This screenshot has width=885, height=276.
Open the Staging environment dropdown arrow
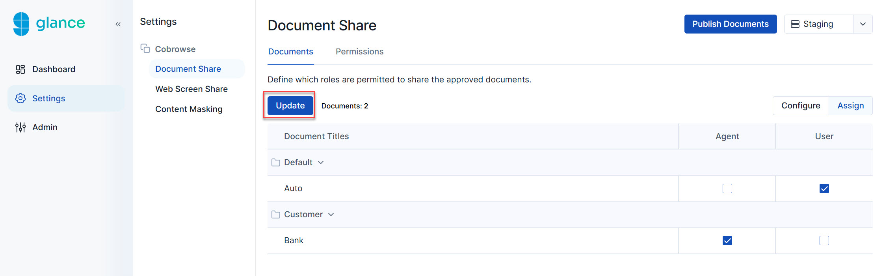[x=863, y=24]
